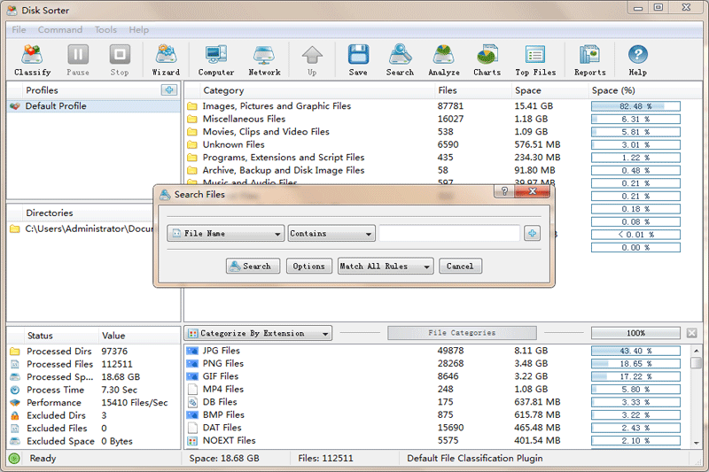Open the Analyze tool

(444, 59)
